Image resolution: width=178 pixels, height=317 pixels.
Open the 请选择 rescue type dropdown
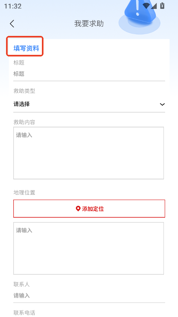click(x=89, y=104)
